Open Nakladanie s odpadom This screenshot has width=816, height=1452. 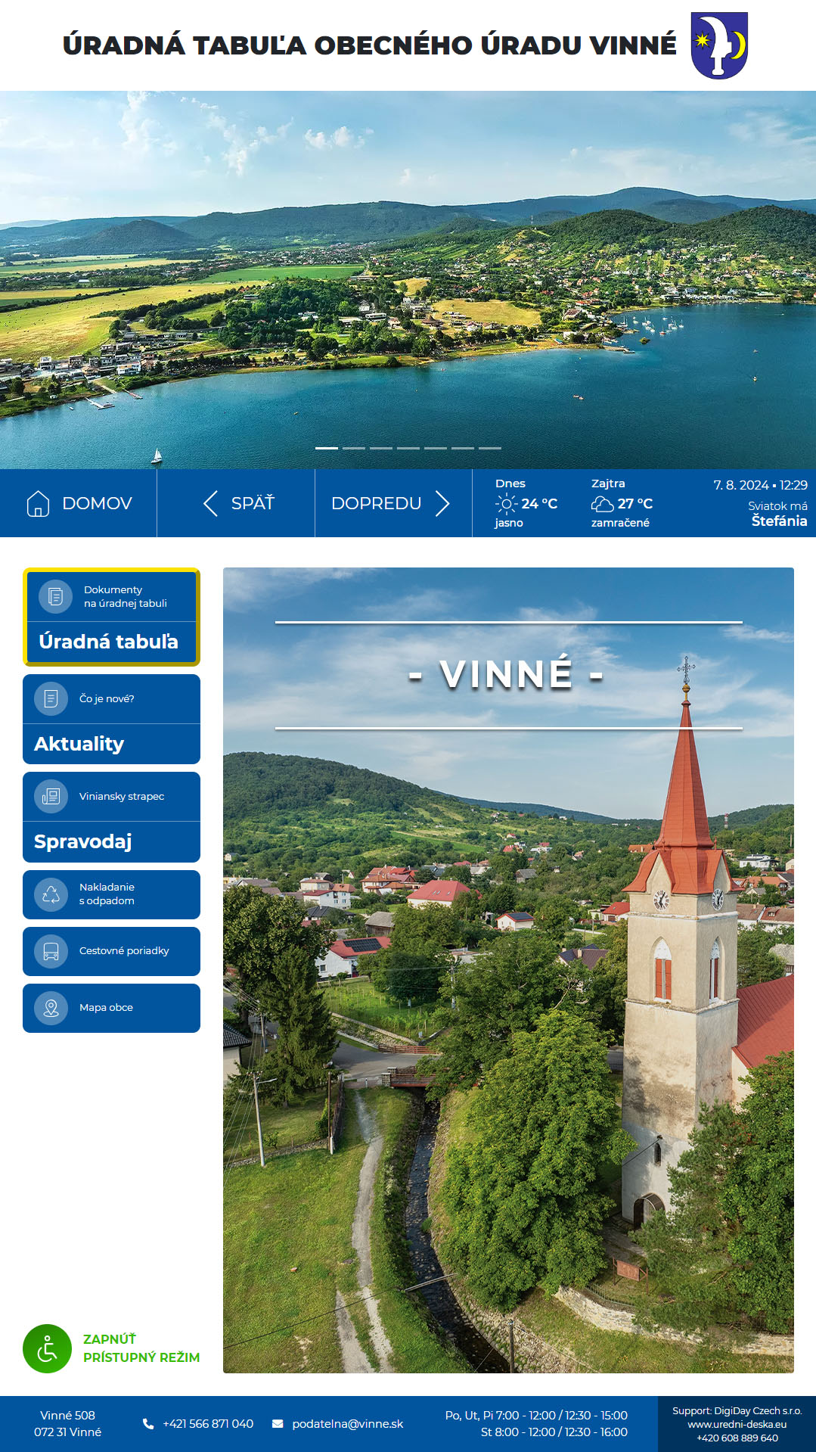(111, 894)
